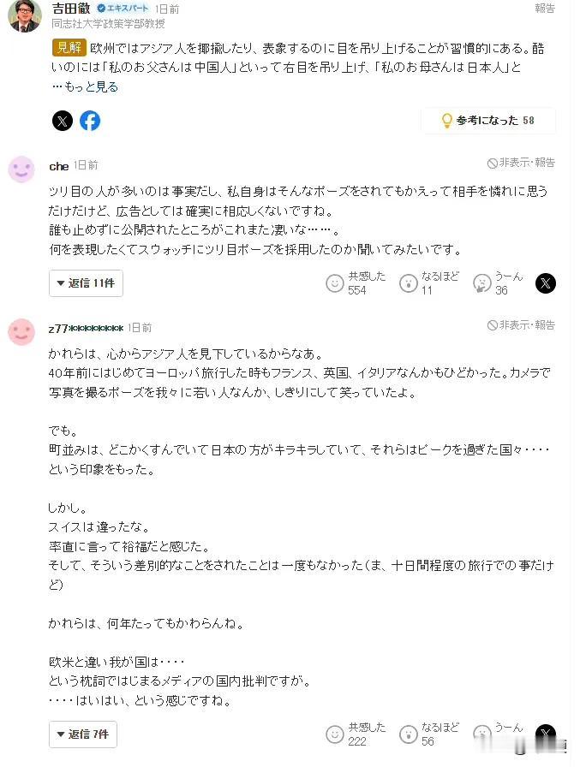Share che's comment via X icon
Image resolution: width=580 pixels, height=767 pixels.
coord(545,283)
